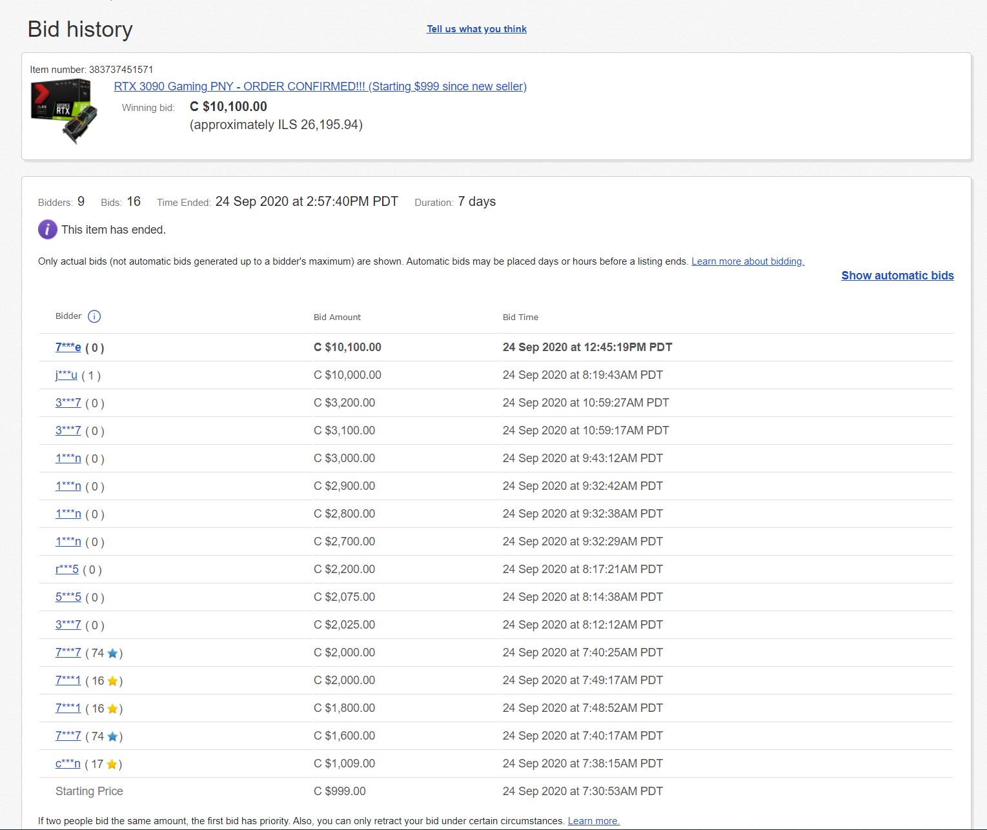
Task: Open bidder 3***7 link on the C $3,200.00 row
Action: tap(68, 403)
